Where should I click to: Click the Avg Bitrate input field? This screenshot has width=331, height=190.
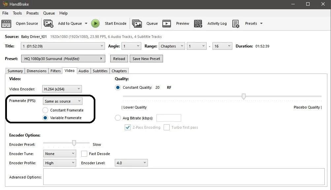click(x=169, y=118)
